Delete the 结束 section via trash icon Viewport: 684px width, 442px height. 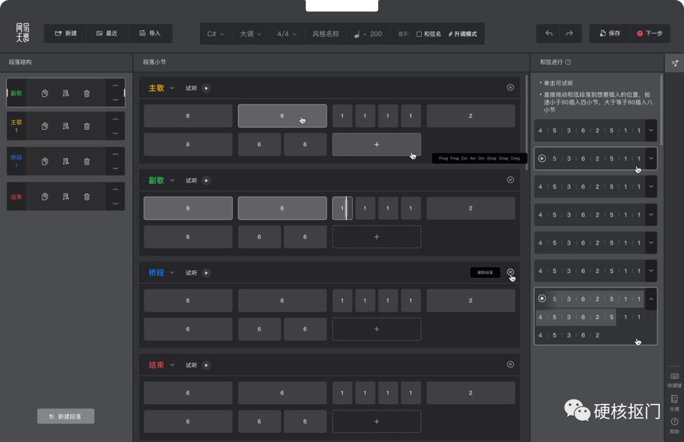pyautogui.click(x=87, y=197)
